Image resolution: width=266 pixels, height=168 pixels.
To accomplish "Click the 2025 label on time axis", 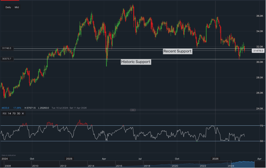I will pos(69,159).
